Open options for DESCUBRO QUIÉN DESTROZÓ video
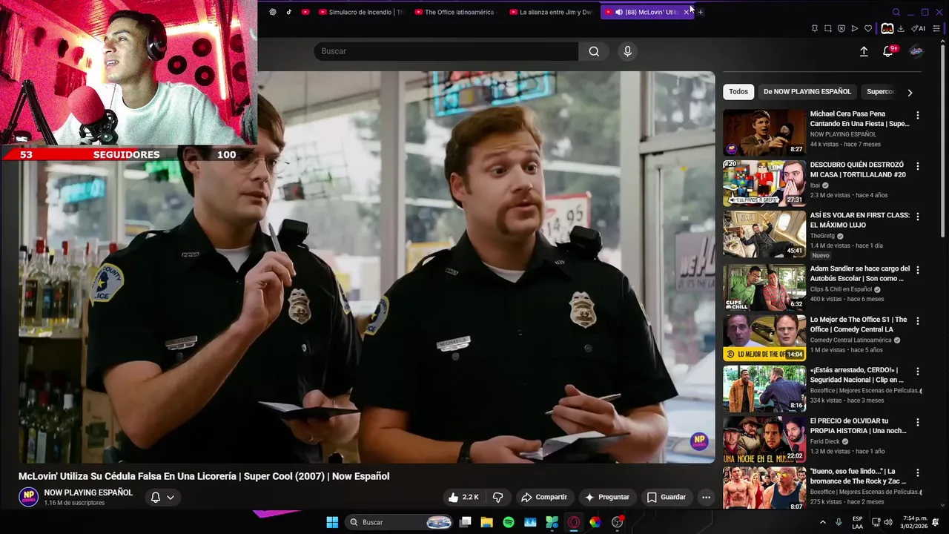 pyautogui.click(x=918, y=166)
